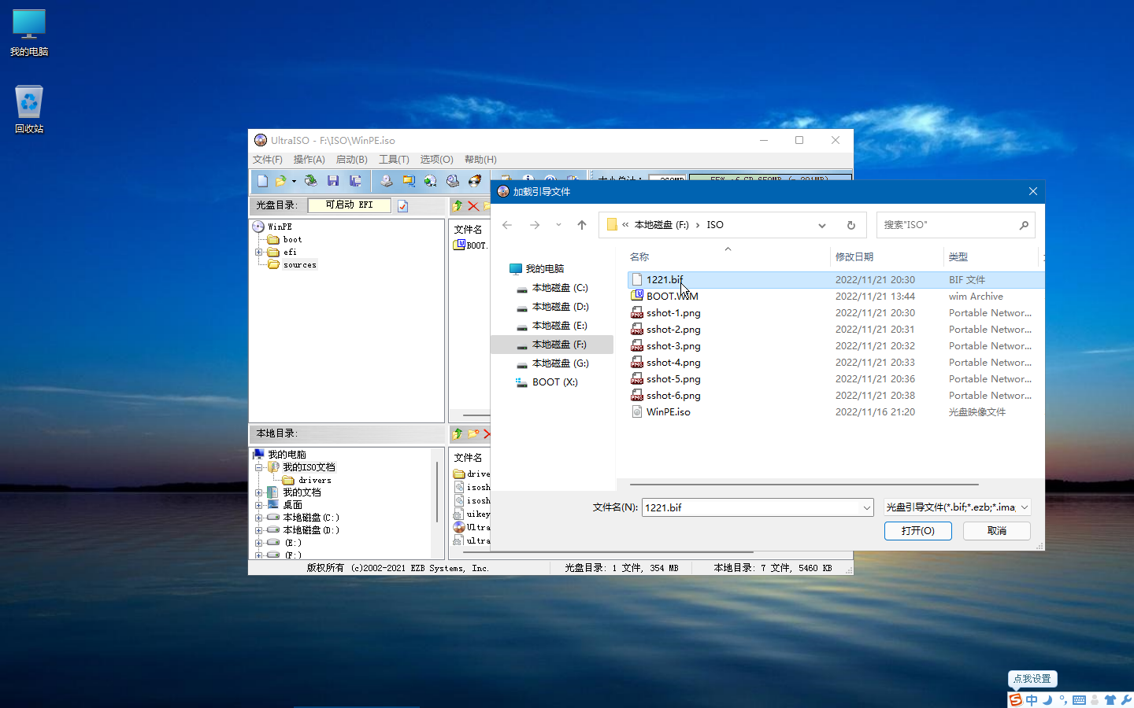Sort by 修改日期 column header
This screenshot has width=1134, height=708.
coord(854,257)
